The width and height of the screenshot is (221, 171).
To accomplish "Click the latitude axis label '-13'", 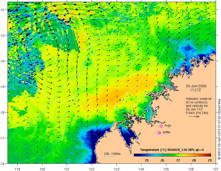I will click(x=3, y=35).
